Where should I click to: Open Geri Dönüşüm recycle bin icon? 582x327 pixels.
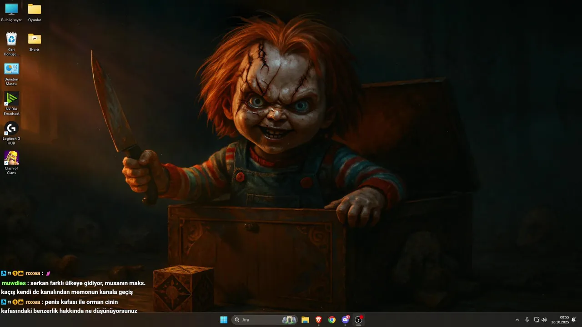(x=11, y=44)
